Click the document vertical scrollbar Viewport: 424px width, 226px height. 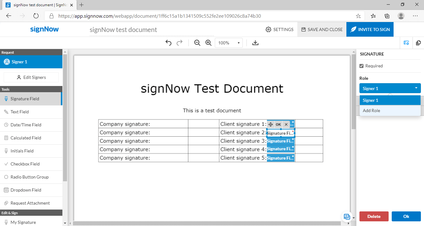click(x=354, y=92)
